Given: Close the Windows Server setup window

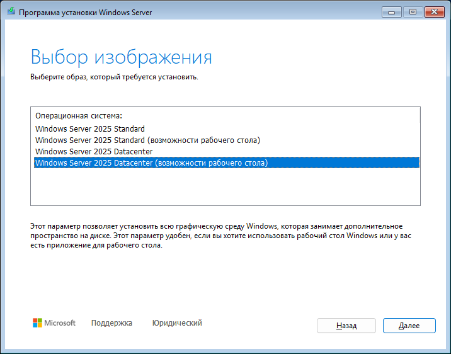Looking at the screenshot, I should tap(435, 12).
